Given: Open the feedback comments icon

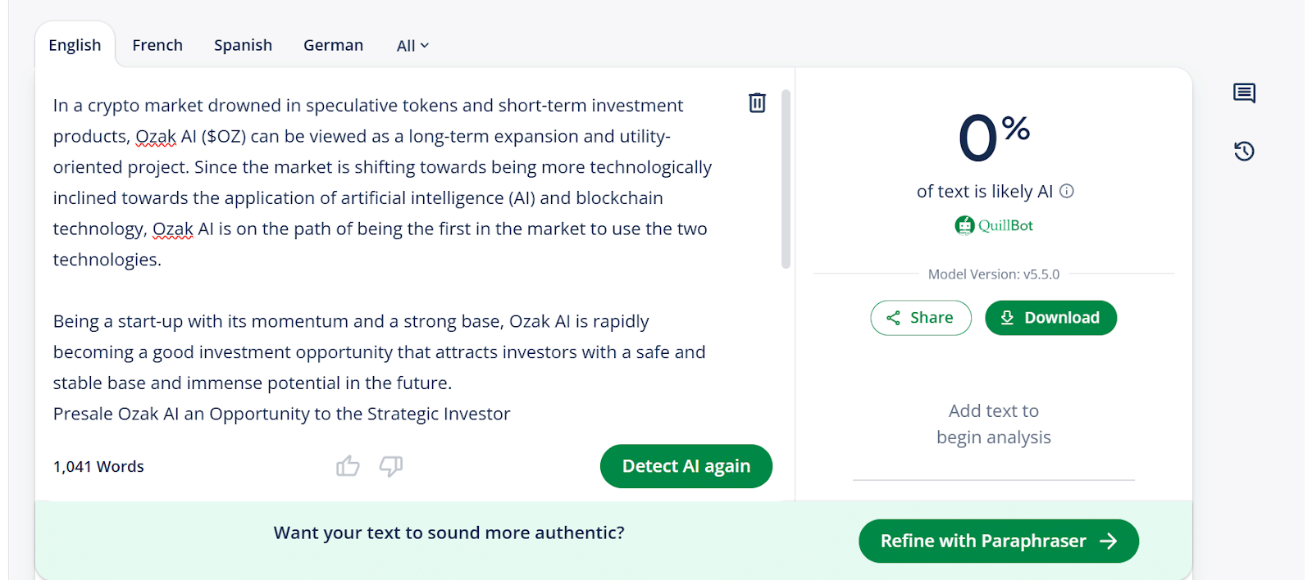Looking at the screenshot, I should [1244, 93].
